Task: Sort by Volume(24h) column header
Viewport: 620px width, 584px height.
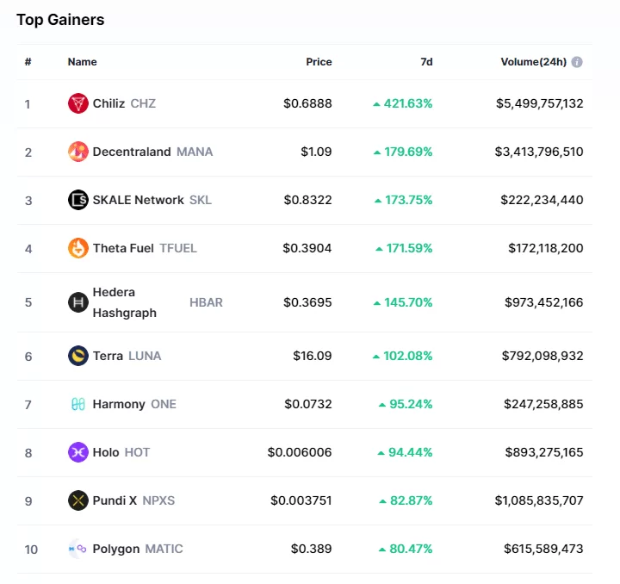Action: pyautogui.click(x=533, y=62)
